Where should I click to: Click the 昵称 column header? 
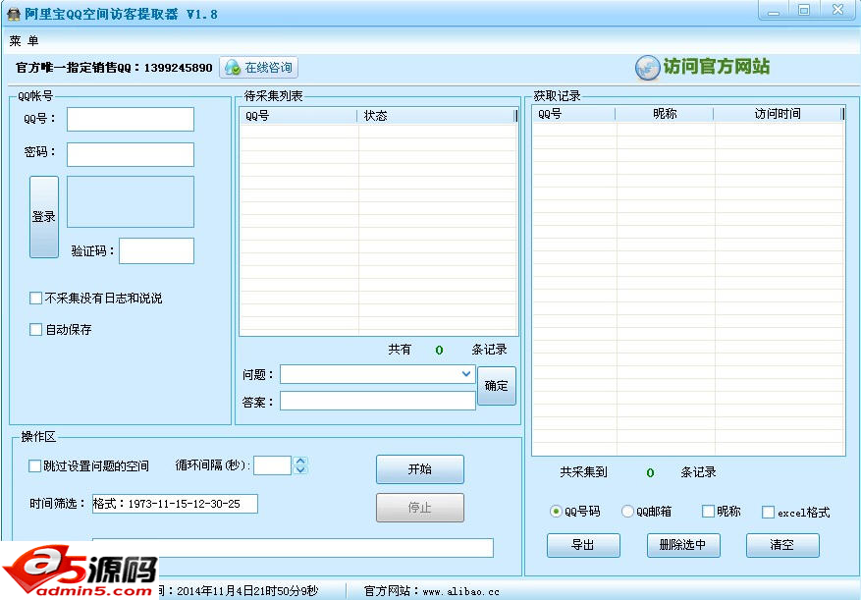point(665,114)
